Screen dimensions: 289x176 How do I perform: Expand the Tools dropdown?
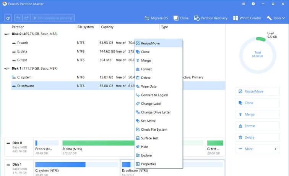click(276, 18)
